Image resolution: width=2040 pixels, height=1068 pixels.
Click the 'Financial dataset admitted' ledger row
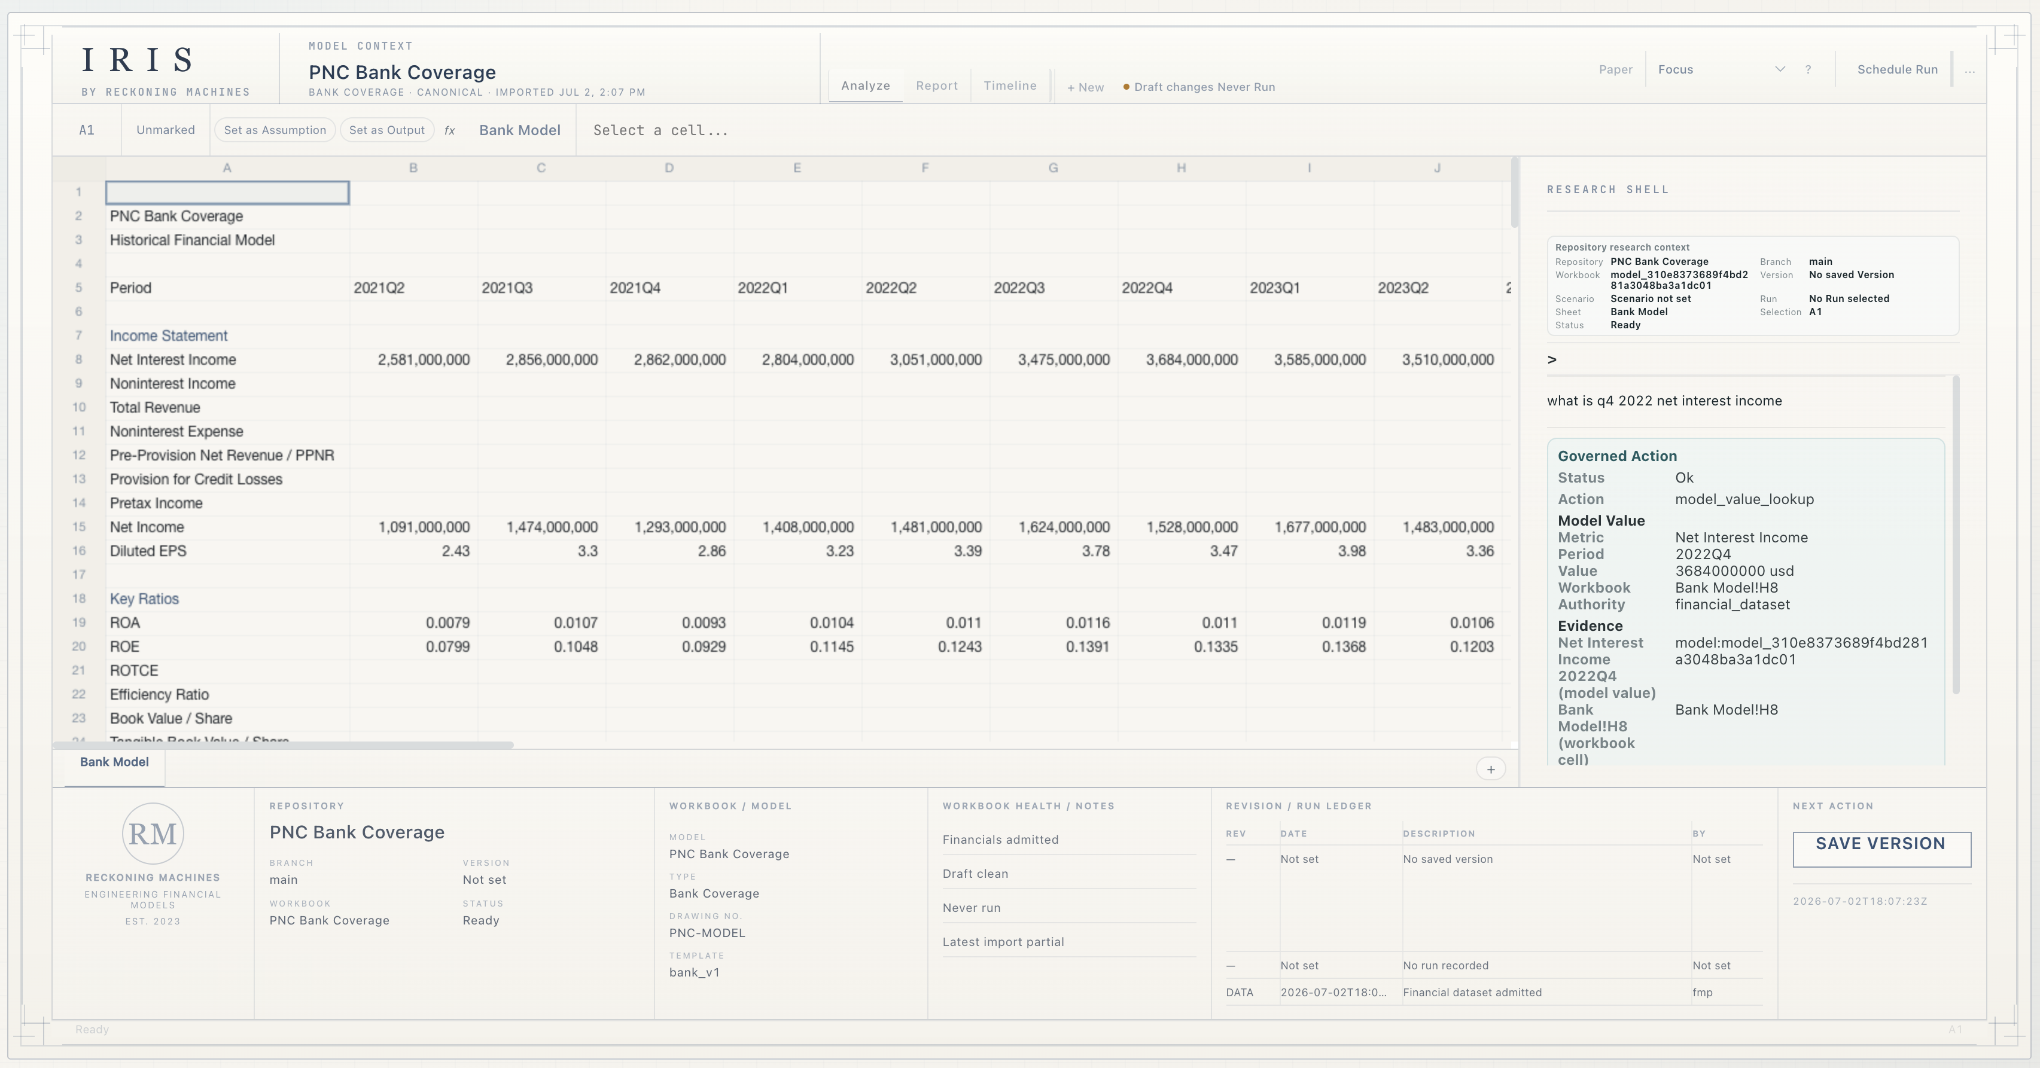(x=1494, y=992)
